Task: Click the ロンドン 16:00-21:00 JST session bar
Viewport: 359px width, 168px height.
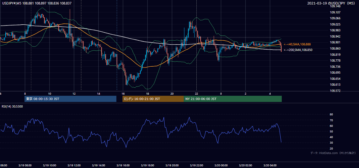Action: [153, 99]
